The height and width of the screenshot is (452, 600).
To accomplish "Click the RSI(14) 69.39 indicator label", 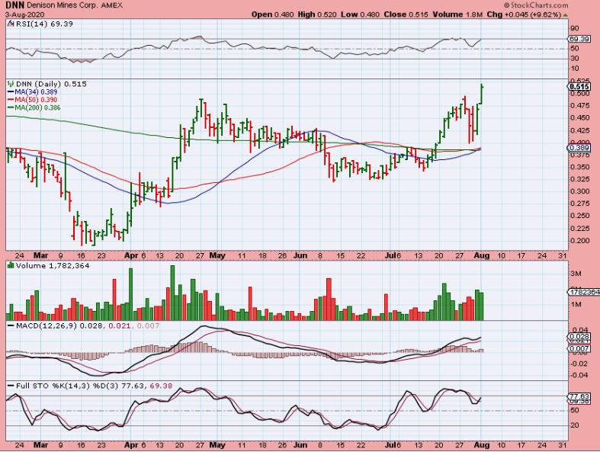I will point(44,24).
